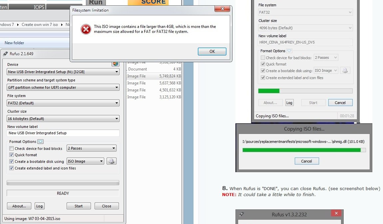Open the Rufus Log button
The image size is (383, 224).
pyautogui.click(x=39, y=206)
